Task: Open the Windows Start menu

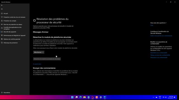Action: pyautogui.click(x=72, y=97)
